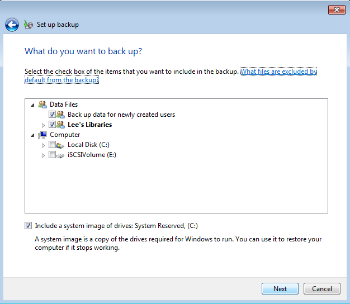Check the Local Disk (C:) checkbox
This screenshot has height=304, width=350.
tap(52, 145)
